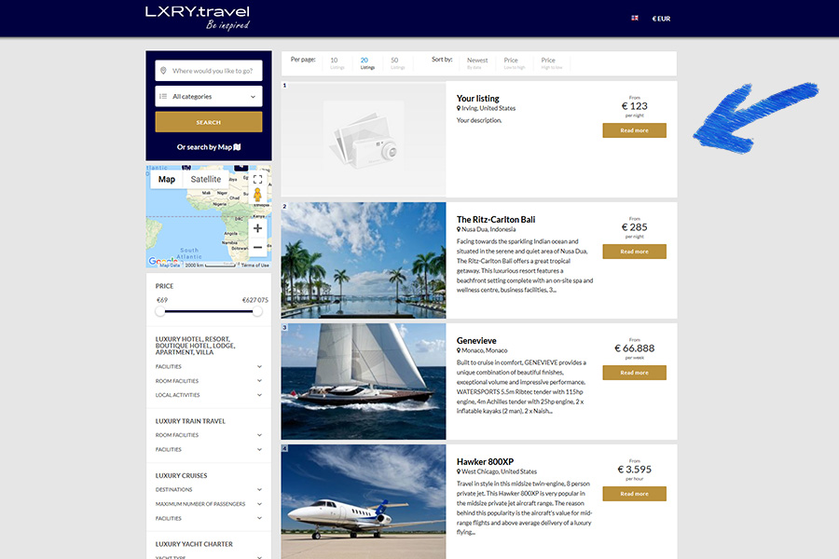Click the Genevieve sailing yacht photo

364,381
